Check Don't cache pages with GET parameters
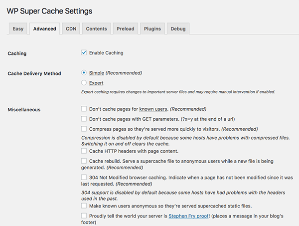Viewport: 299px width, 226px height. pyautogui.click(x=84, y=119)
